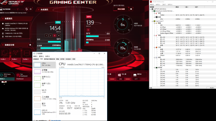Viewport: 216px width, 121px height.
Task: Collapse the utilization node containing CPU #0
Action: pos(154,68)
